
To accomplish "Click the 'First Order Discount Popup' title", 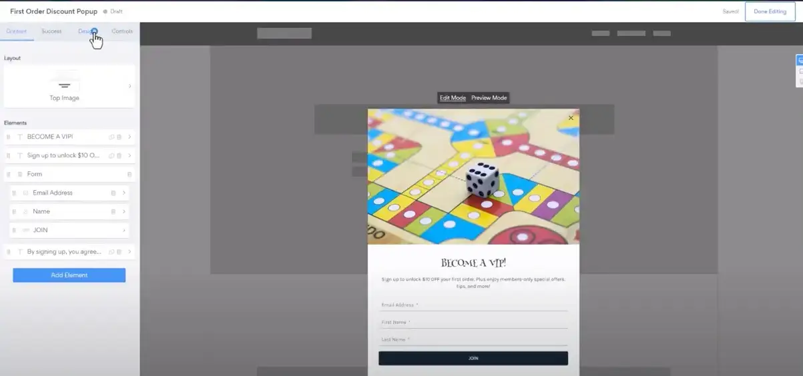I will click(x=53, y=11).
